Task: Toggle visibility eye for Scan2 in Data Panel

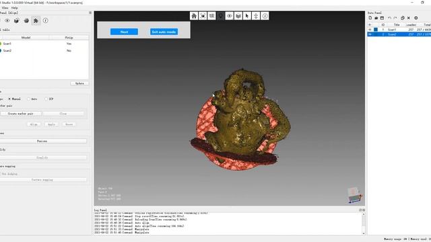Action: [370, 34]
